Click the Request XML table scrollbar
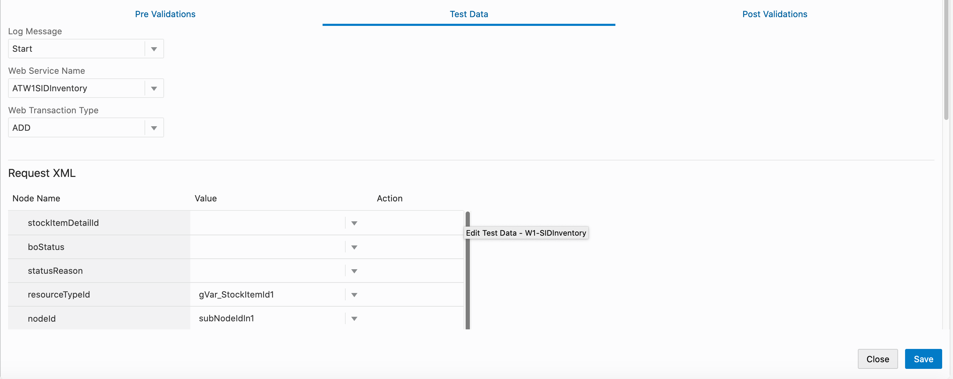 click(468, 270)
